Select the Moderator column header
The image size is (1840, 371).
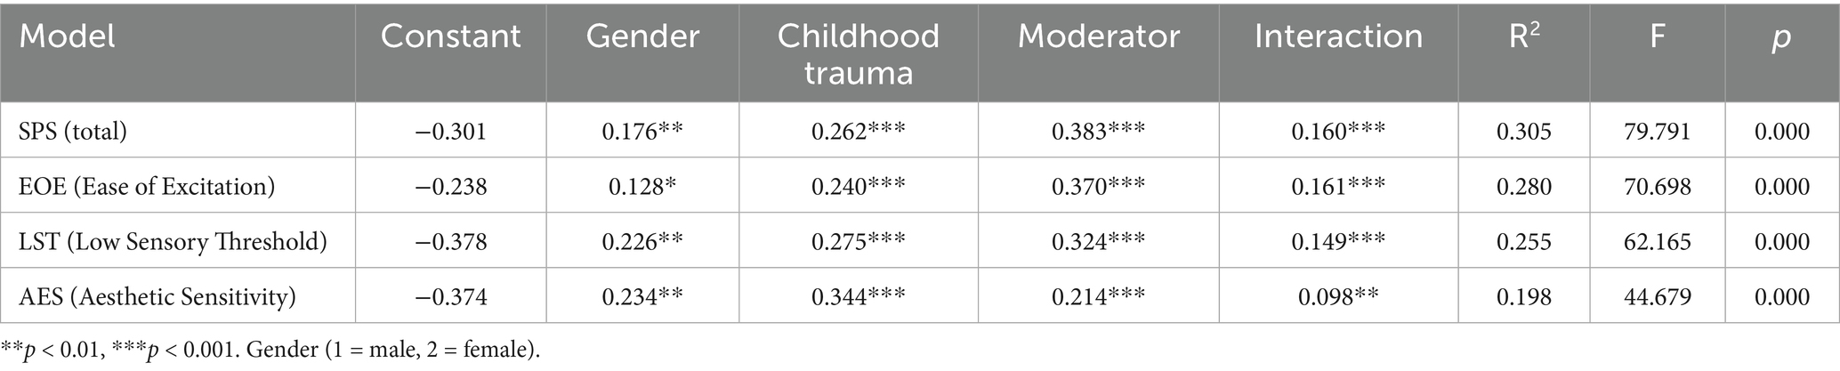pos(1098,36)
